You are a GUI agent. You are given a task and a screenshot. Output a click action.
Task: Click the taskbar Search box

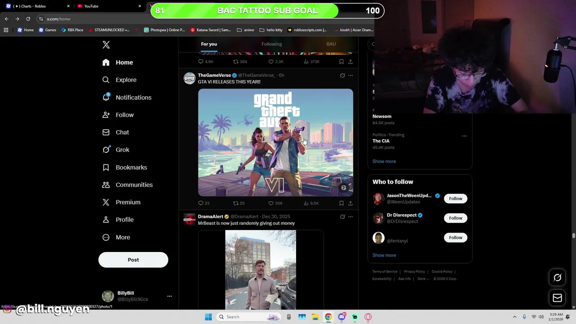248,317
